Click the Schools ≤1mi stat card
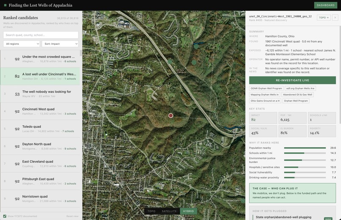 point(322,118)
